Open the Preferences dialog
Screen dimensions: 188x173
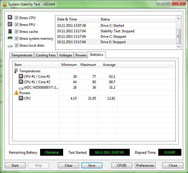click(145, 165)
